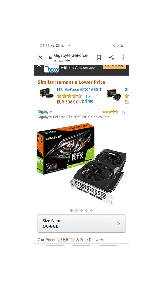Tap the Amazon shopping cart app icon
The height and width of the screenshot is (289, 163).
coord(51,68)
